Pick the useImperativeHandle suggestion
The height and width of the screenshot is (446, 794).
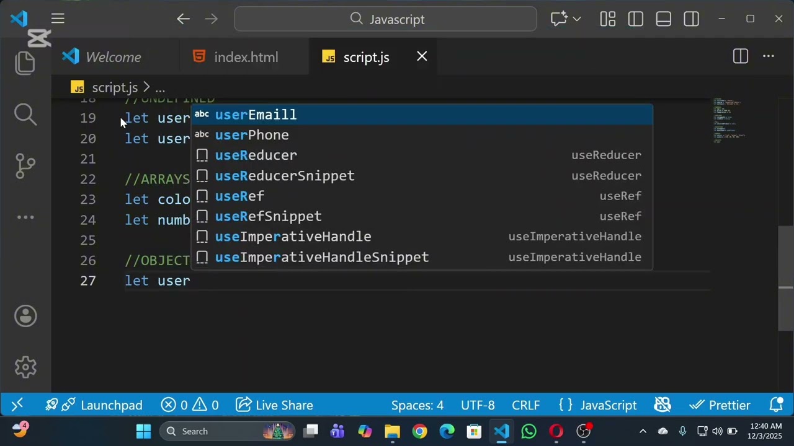[422, 237]
